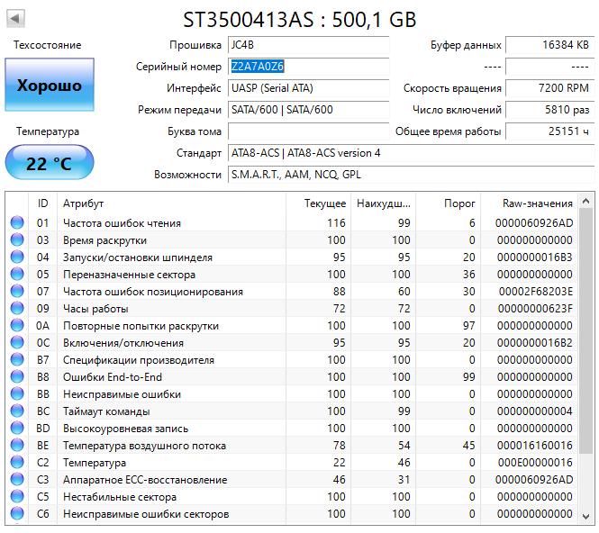This screenshot has height=533, width=599.
Task: Click the Прошивка field showing JC4B
Action: (308, 45)
